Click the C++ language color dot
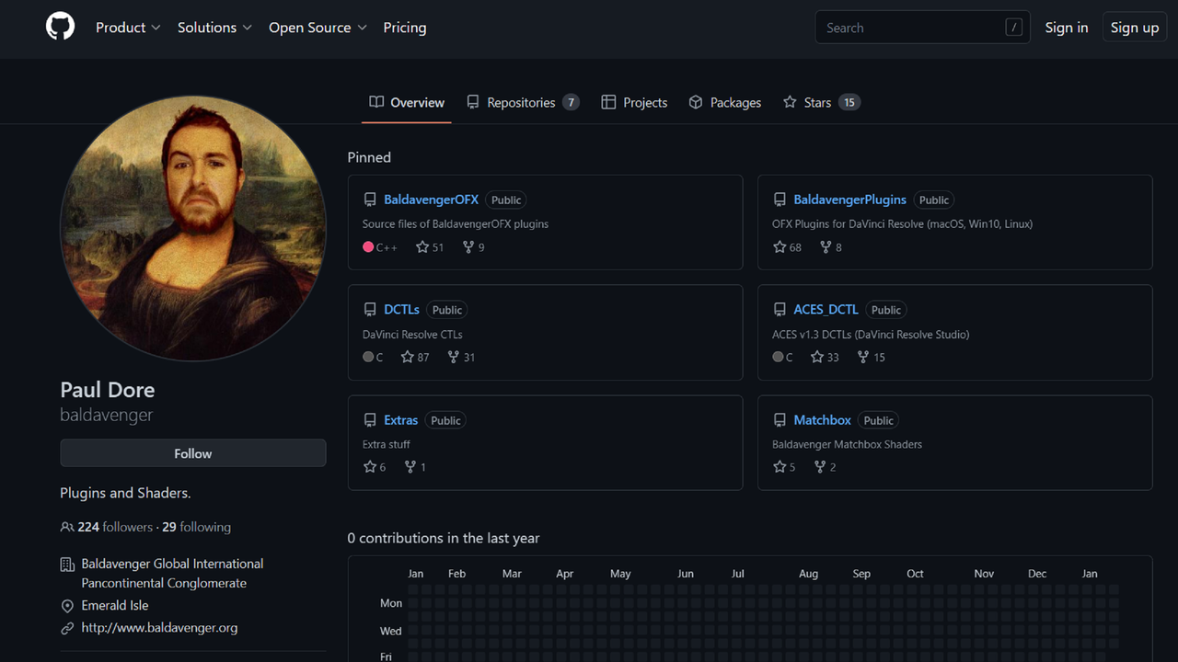 tap(368, 247)
